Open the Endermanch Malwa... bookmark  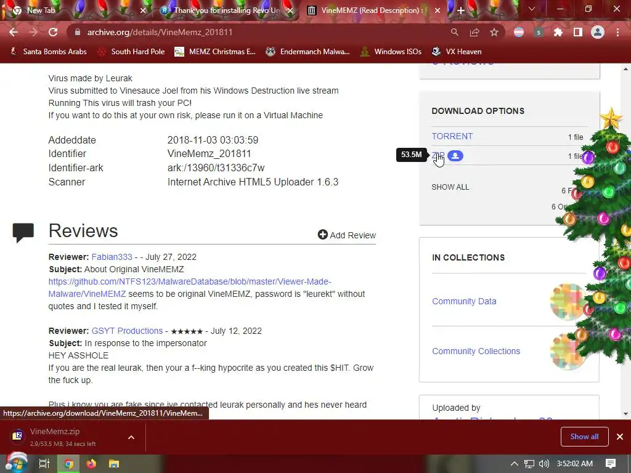[308, 52]
